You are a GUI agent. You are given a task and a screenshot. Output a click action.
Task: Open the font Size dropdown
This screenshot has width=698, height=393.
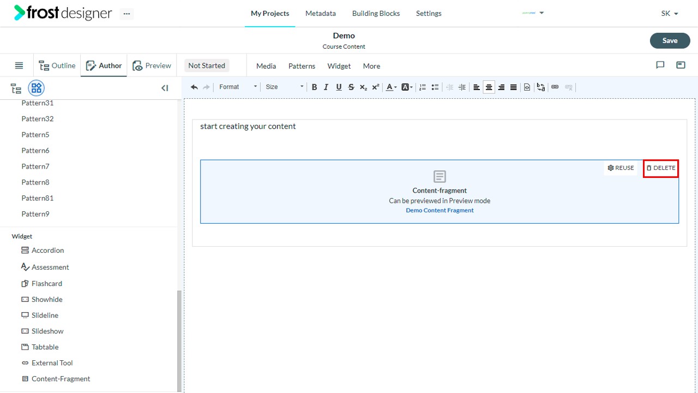click(x=285, y=87)
